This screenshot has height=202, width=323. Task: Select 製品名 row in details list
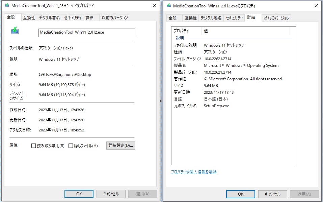click(x=232, y=66)
